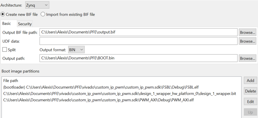Switch to the Basic tab
The image size is (258, 118).
[x=8, y=23]
